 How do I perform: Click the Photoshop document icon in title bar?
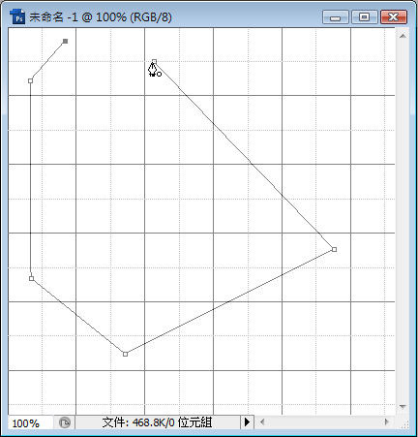click(17, 16)
